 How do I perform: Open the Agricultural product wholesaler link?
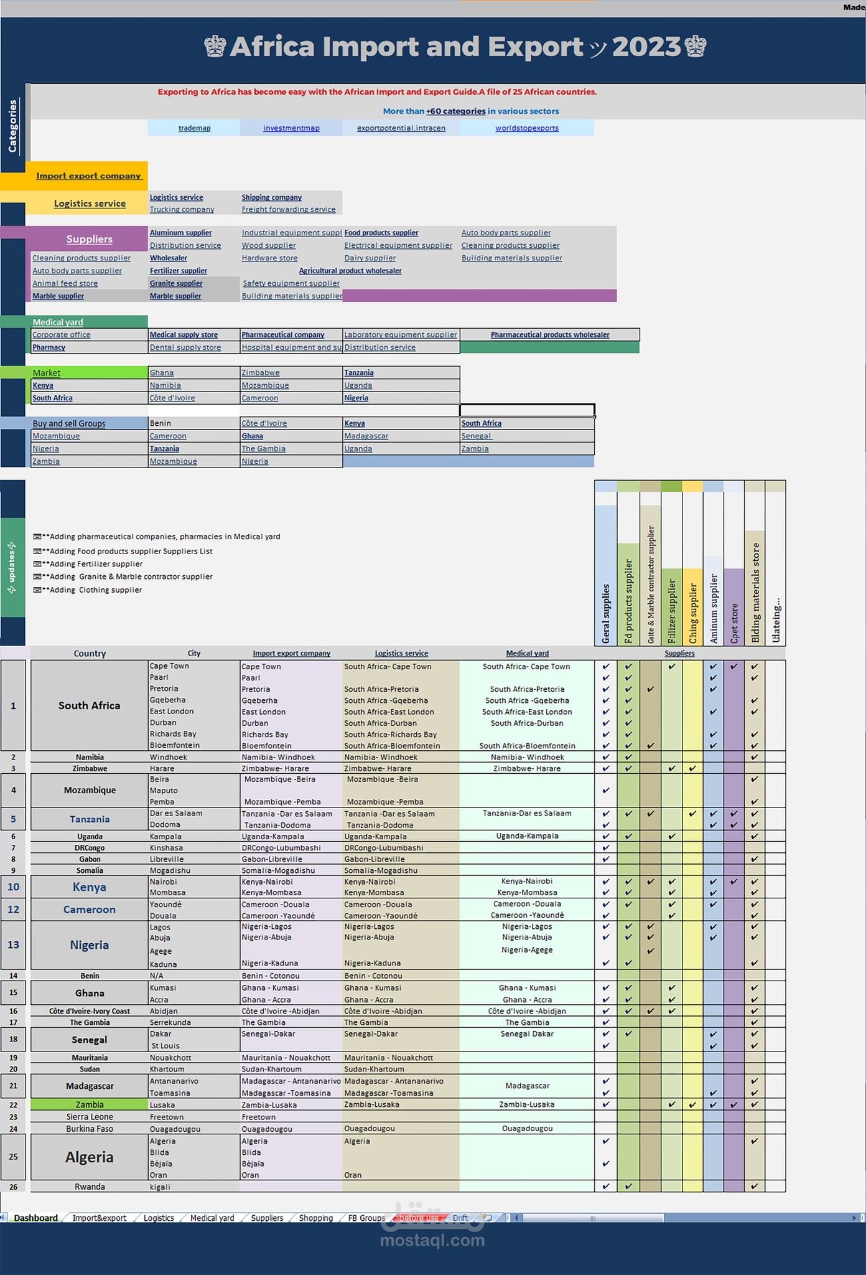click(350, 271)
